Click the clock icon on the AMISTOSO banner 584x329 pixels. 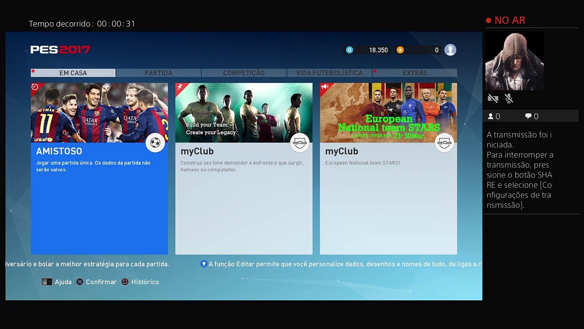[35, 87]
